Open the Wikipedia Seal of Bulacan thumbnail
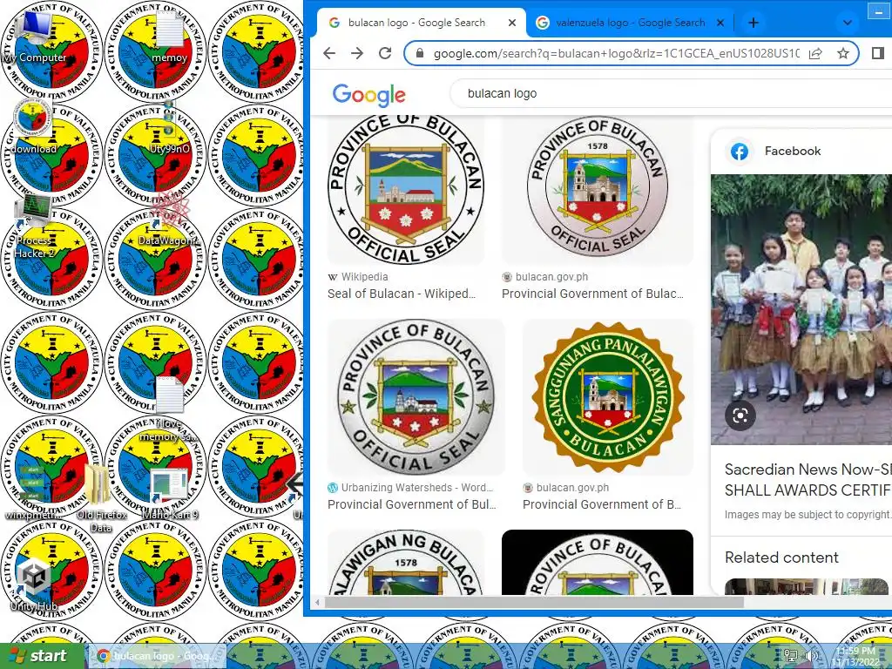 click(x=406, y=190)
